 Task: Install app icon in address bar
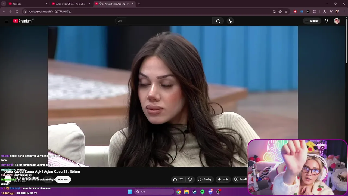tap(274, 11)
